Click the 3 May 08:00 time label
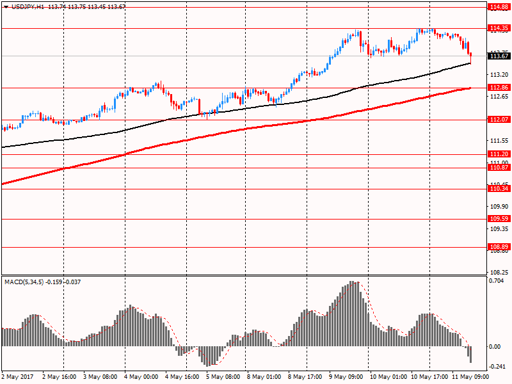512x384 pixels. (x=100, y=377)
